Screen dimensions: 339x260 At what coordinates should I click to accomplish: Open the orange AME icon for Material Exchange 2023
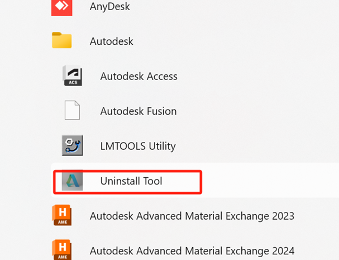[62, 215]
